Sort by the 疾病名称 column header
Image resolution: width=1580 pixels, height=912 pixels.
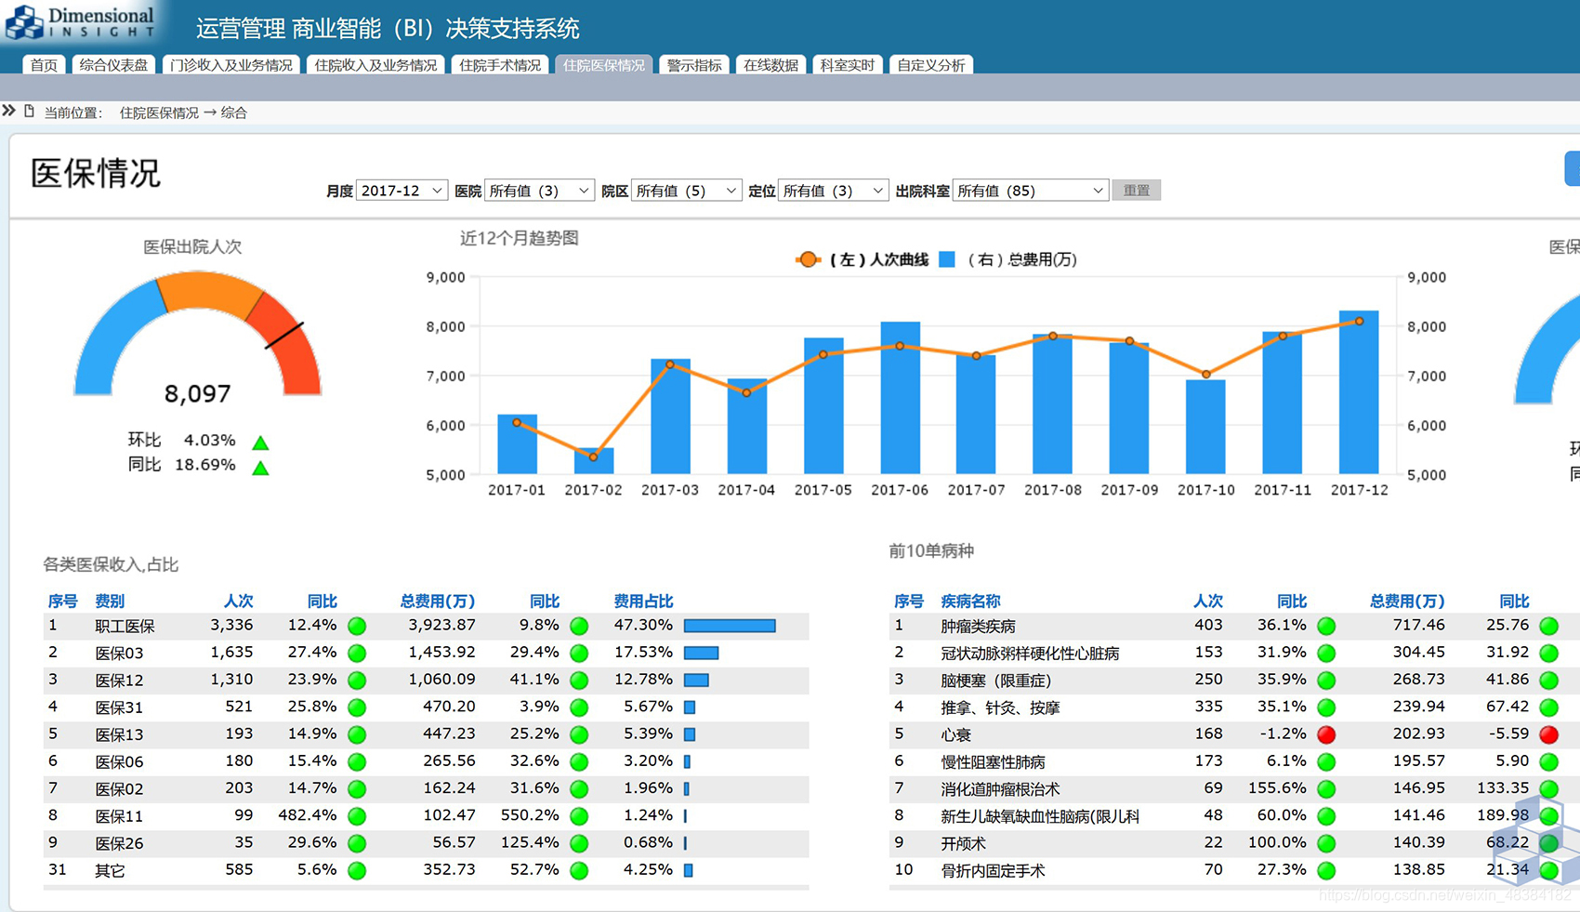click(970, 601)
